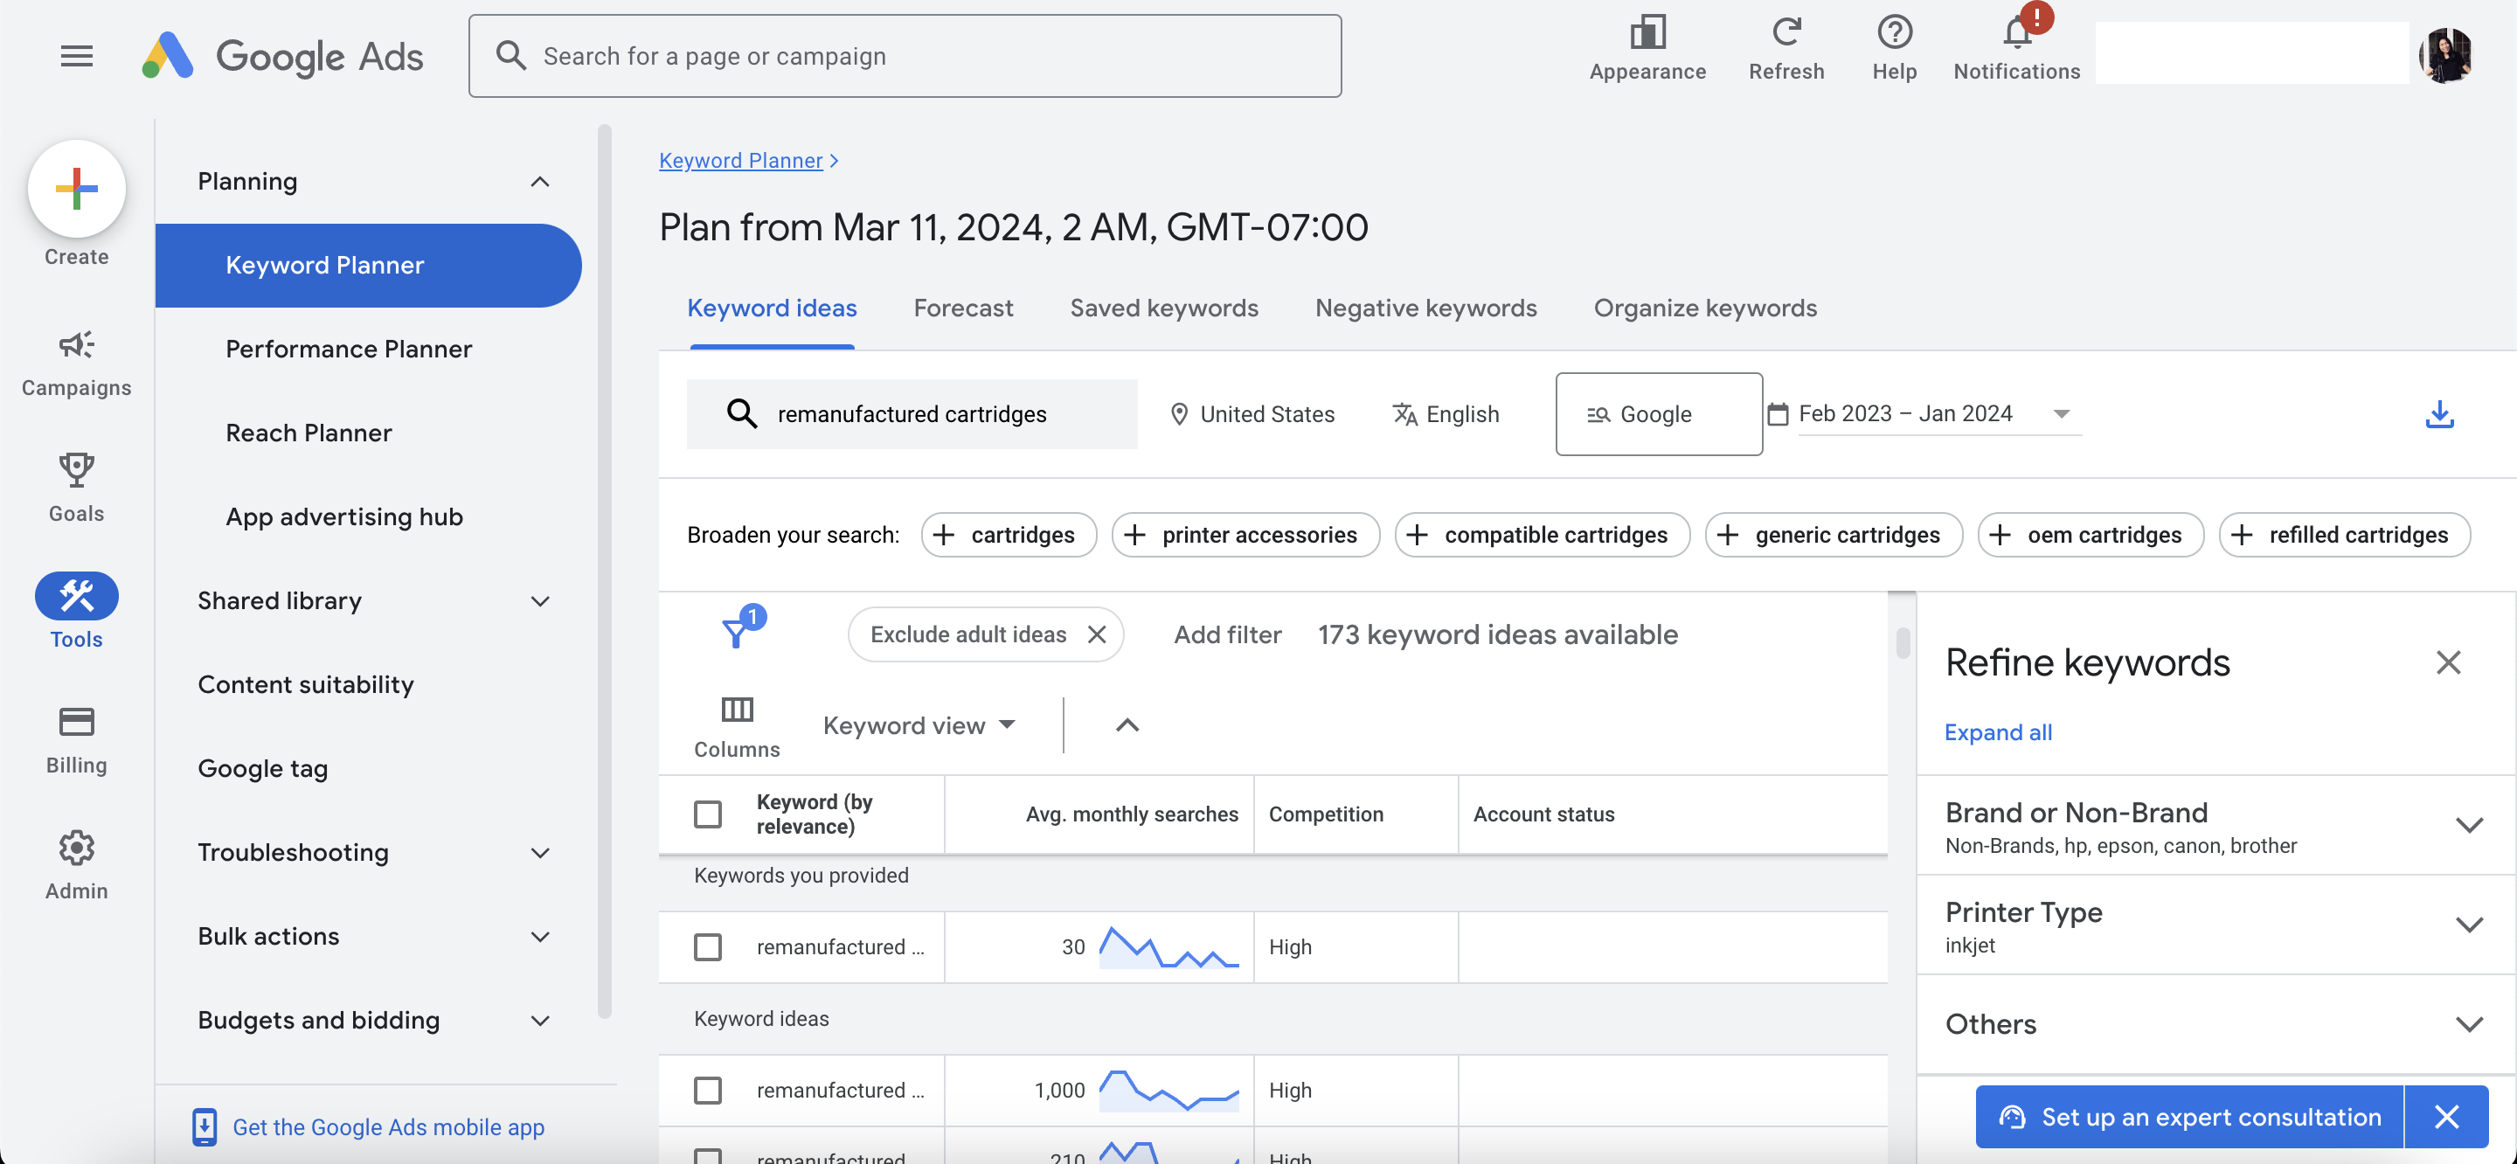Click the calendar icon for date range
2517x1164 pixels.
(x=1778, y=414)
